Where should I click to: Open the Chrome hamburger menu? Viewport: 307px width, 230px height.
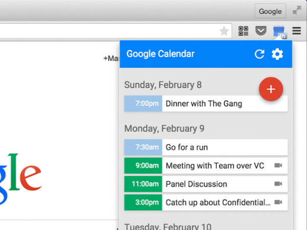click(x=297, y=31)
